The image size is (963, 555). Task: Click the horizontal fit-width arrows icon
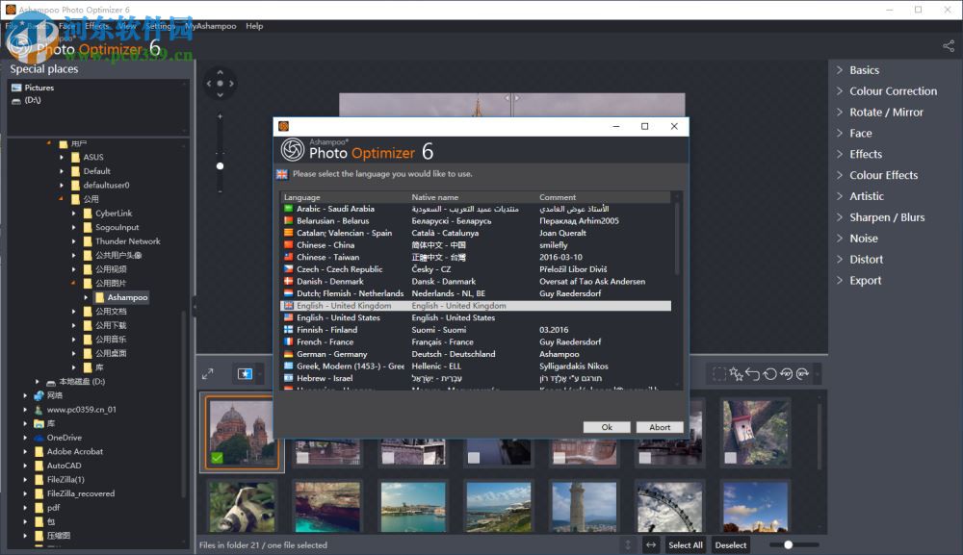tap(651, 544)
